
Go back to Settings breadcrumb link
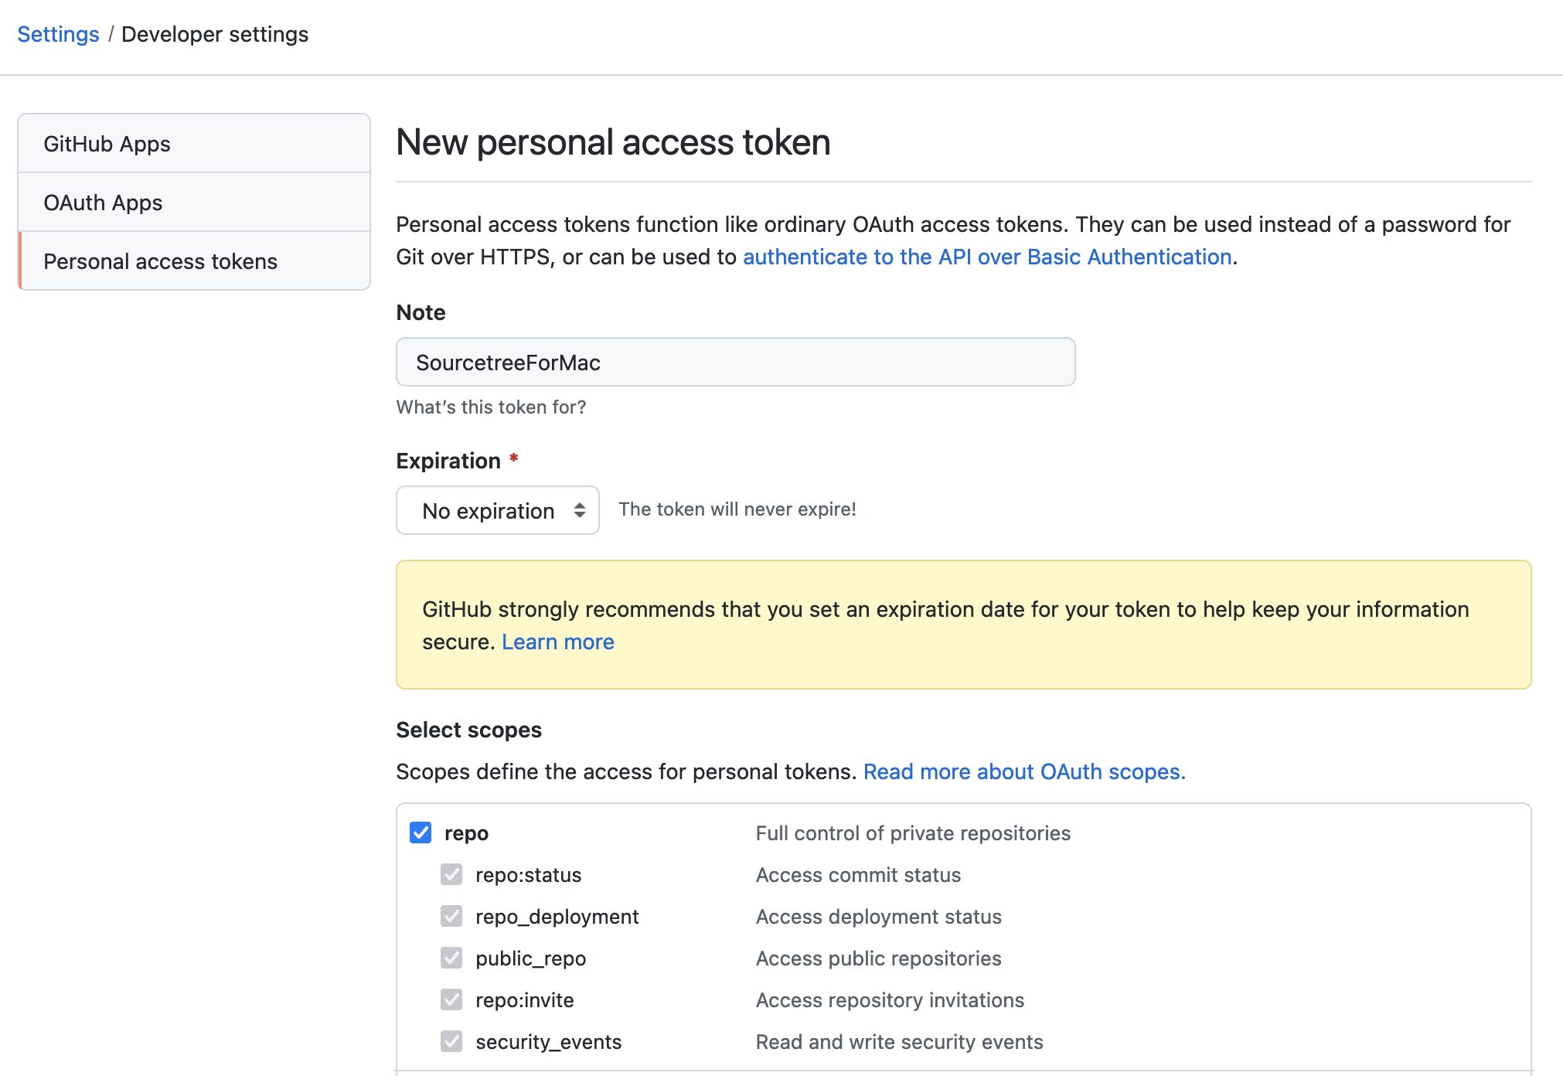point(58,34)
